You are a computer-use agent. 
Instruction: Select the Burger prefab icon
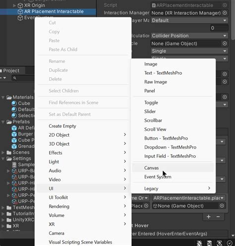(x=14, y=134)
